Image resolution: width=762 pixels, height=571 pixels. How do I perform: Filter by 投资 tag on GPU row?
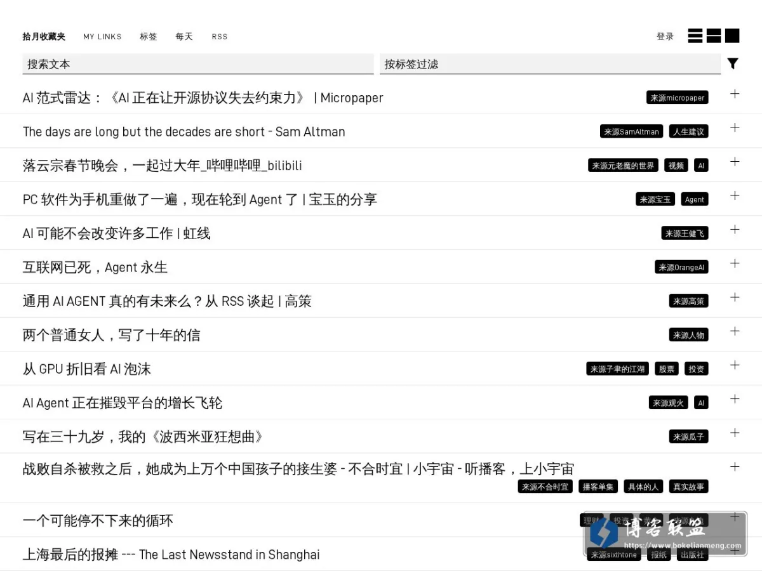(x=697, y=369)
